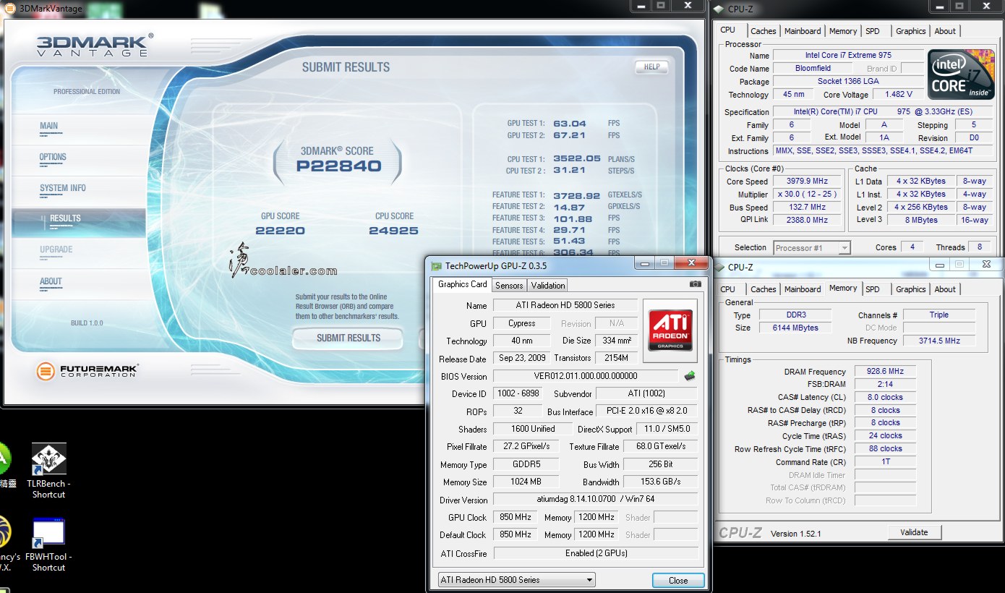Select UPGRADE in the 3DMark Vantage sidebar
Image resolution: width=1005 pixels, height=593 pixels.
click(56, 249)
